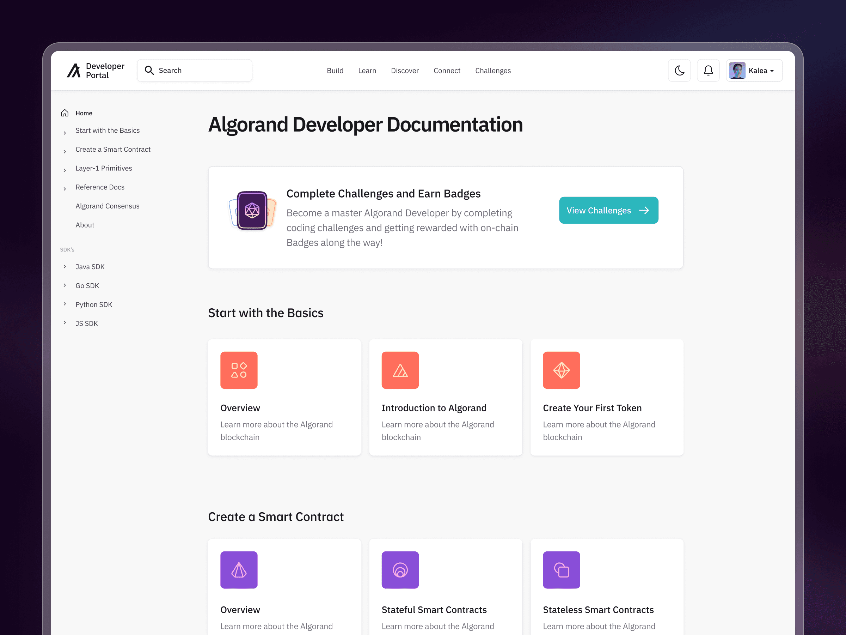The image size is (846, 635).
Task: Click the Stateless Smart Contracts purple icon
Action: point(561,569)
